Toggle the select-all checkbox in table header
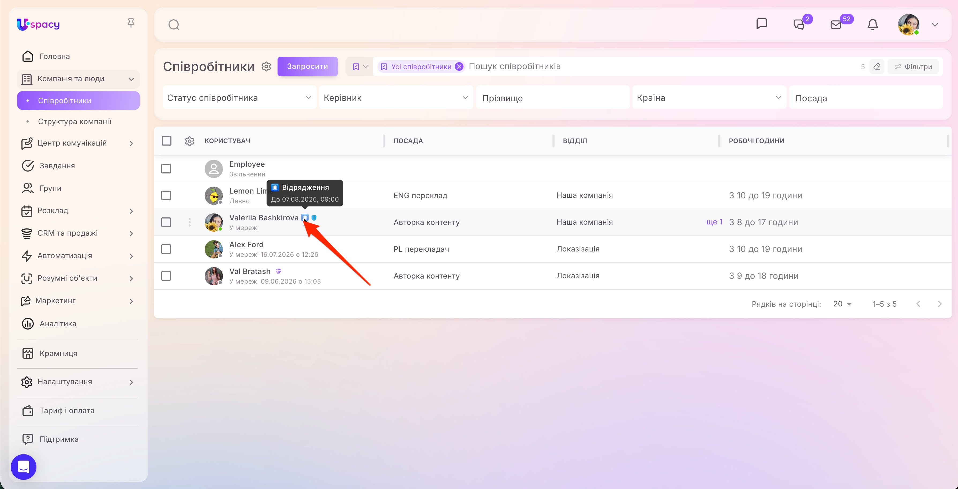 [x=166, y=141]
